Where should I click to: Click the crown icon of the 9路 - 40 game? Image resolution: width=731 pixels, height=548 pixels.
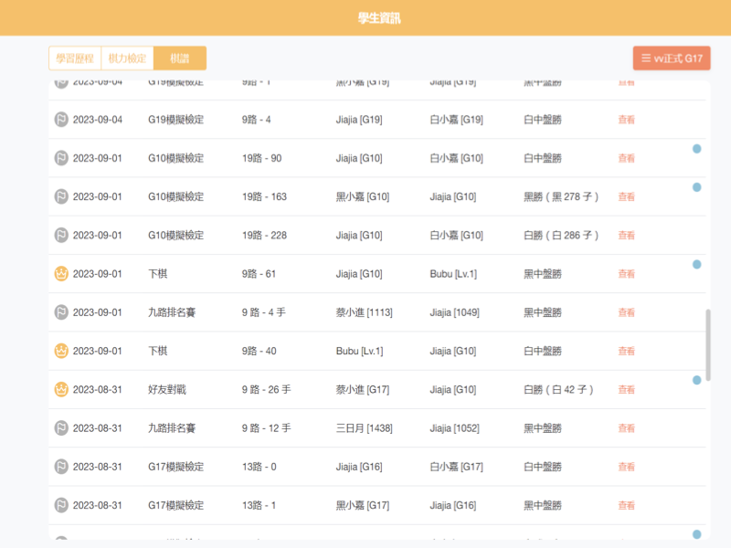[x=61, y=351]
